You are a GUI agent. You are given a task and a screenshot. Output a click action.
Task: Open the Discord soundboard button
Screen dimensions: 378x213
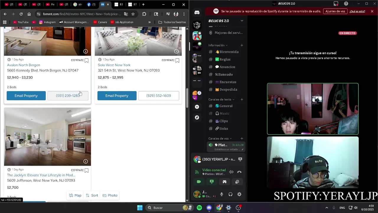click(237, 182)
